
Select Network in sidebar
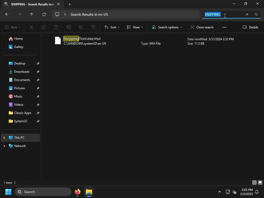tap(20, 146)
